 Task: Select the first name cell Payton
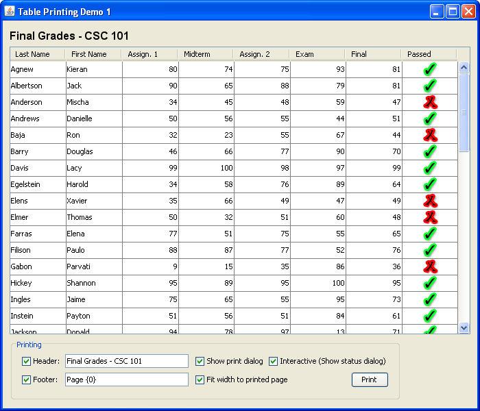tap(94, 316)
